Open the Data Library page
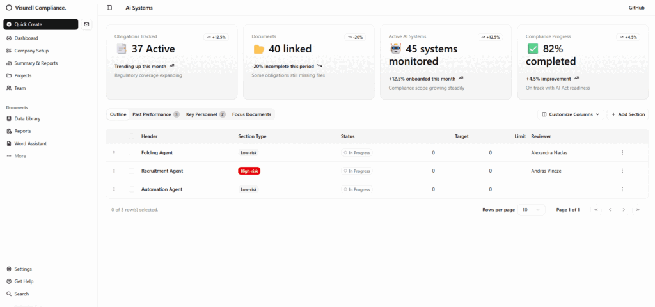The height and width of the screenshot is (307, 655). (x=28, y=119)
